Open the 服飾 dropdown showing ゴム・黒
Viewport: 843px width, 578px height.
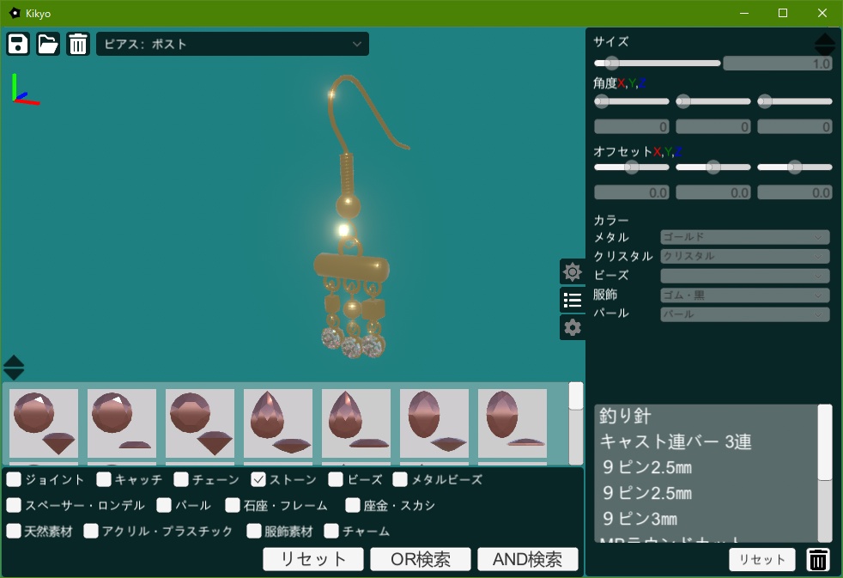(x=743, y=295)
